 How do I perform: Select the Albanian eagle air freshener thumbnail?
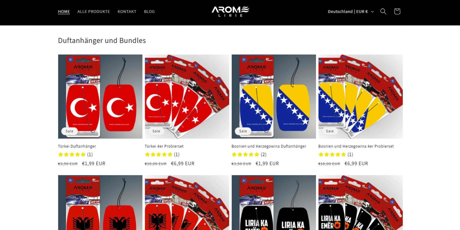(x=100, y=203)
